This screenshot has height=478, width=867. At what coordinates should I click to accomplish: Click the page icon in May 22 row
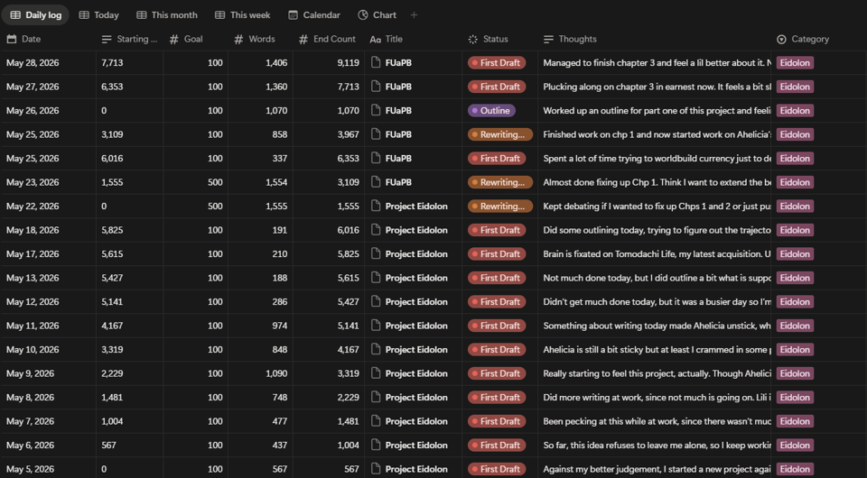pos(376,206)
